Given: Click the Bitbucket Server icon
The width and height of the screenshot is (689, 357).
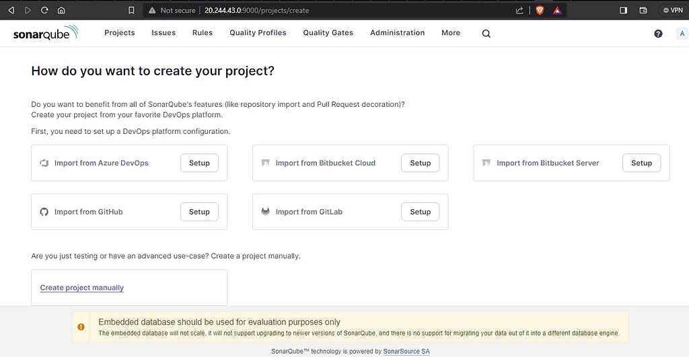Looking at the screenshot, I should coord(486,163).
